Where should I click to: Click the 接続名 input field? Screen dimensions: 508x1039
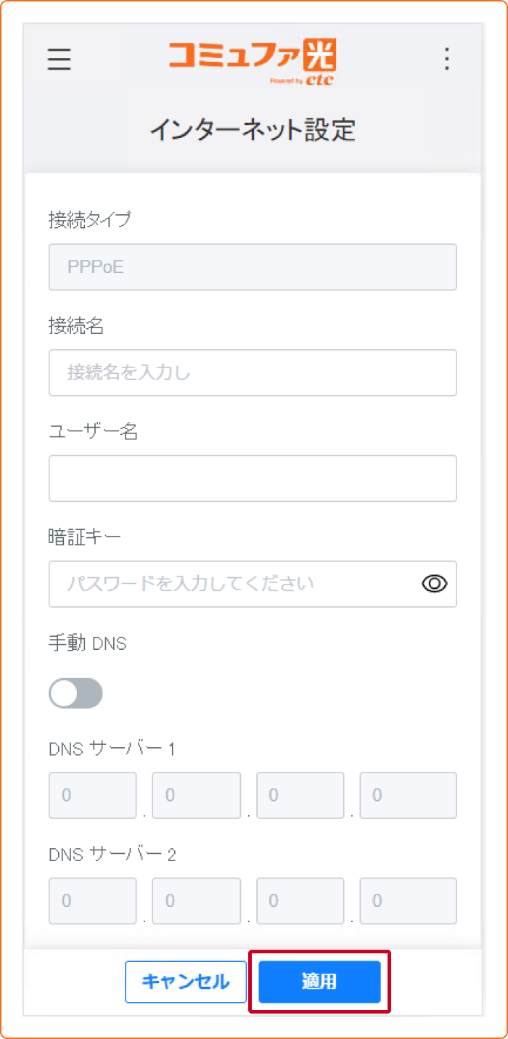tap(253, 372)
